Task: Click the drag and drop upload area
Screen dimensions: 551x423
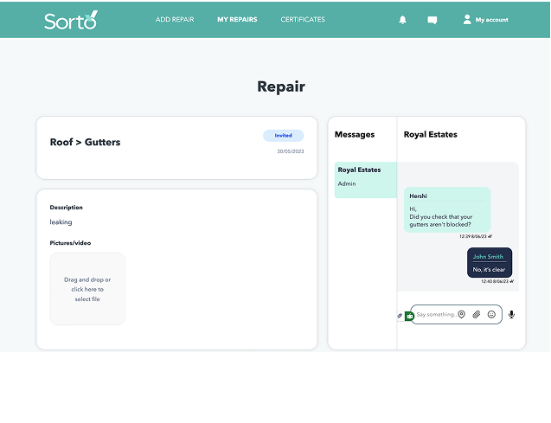Action: (87, 289)
